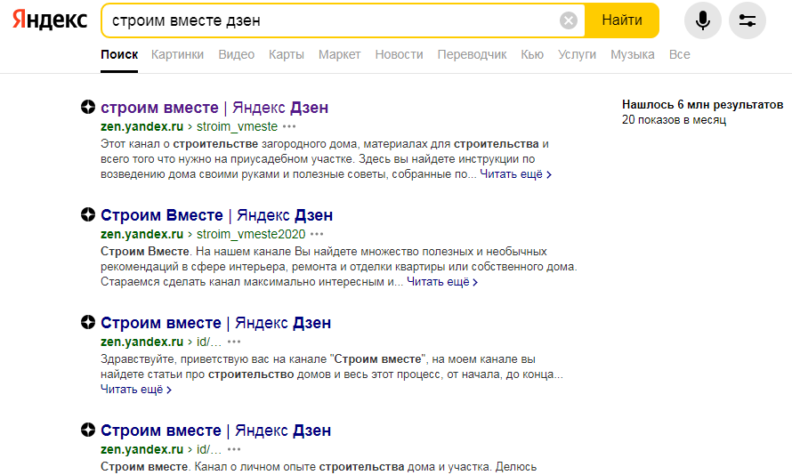Click zen.yandex.ru domain of stroim_vmeste2020 result
The width and height of the screenshot is (792, 475).
pyautogui.click(x=141, y=234)
